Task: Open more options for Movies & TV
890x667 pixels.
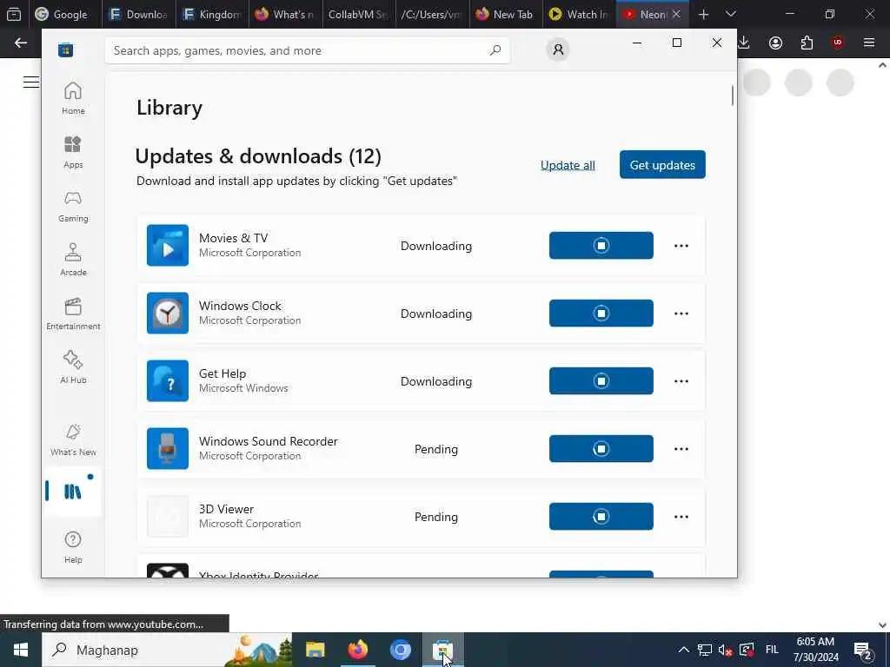Action: [681, 246]
